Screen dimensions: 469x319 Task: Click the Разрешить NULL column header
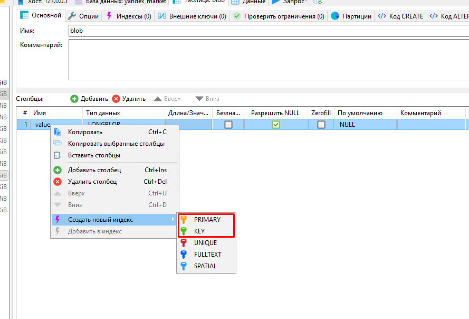(275, 113)
